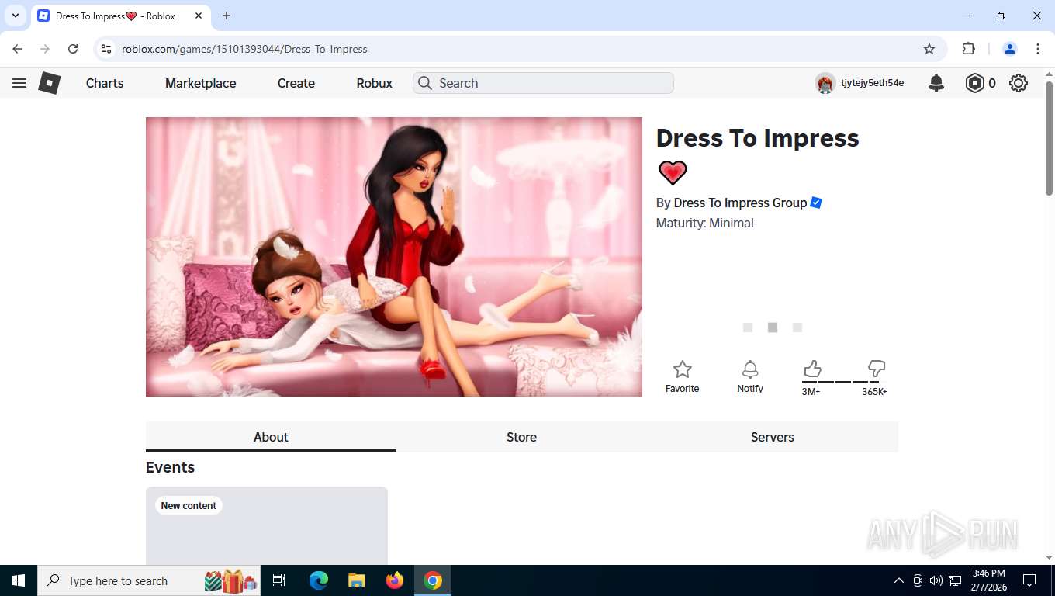Like the game with thumbs up
Screen dimensions: 1055x596
[812, 369]
